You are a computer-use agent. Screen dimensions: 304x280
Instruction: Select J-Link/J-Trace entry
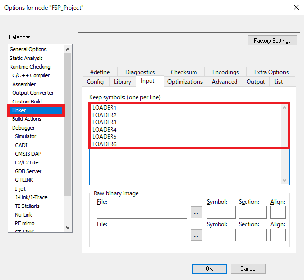click(31, 197)
